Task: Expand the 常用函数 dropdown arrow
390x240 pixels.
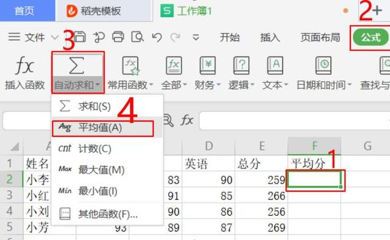Action: pyautogui.click(x=151, y=85)
